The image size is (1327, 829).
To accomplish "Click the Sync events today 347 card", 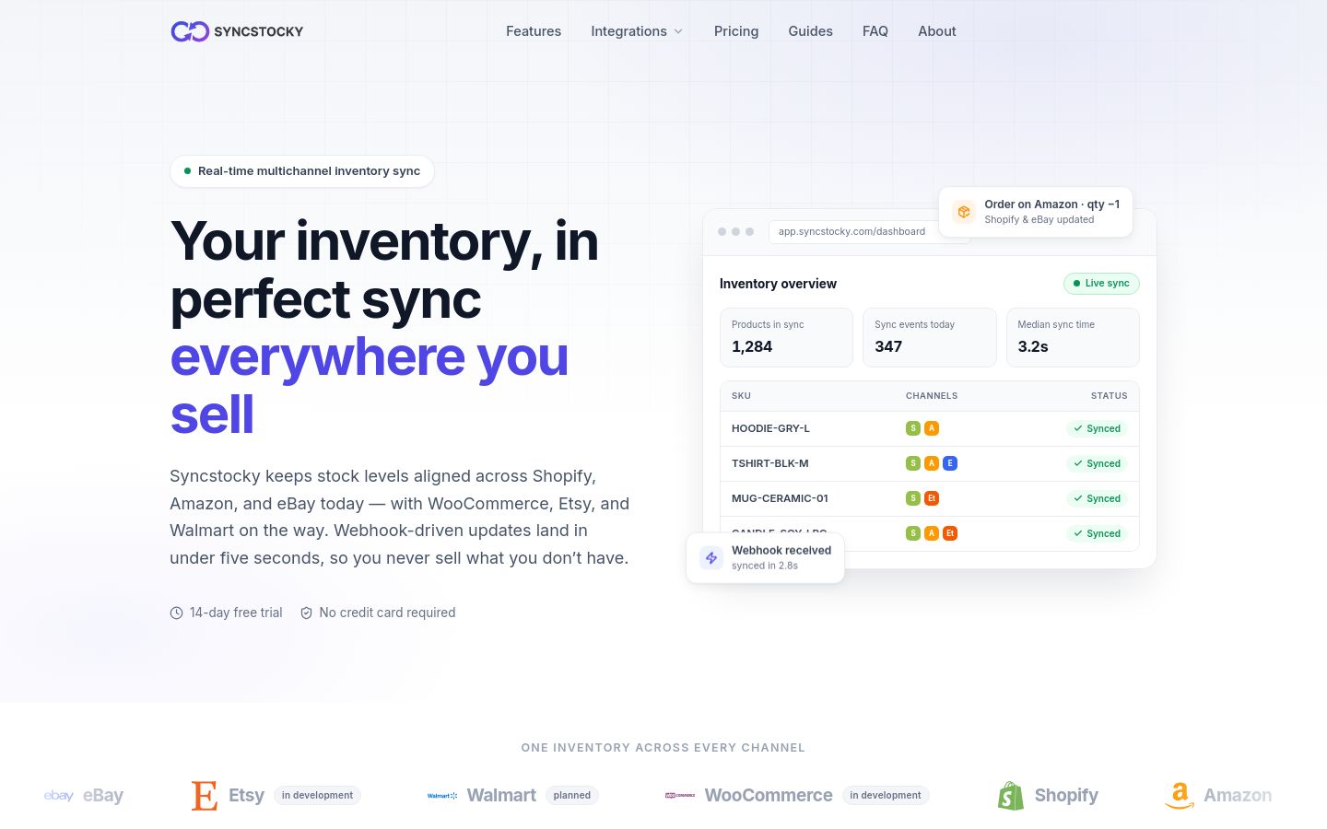I will click(930, 337).
